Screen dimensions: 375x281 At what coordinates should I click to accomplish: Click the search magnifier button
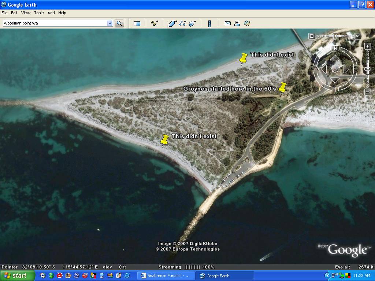tap(119, 23)
